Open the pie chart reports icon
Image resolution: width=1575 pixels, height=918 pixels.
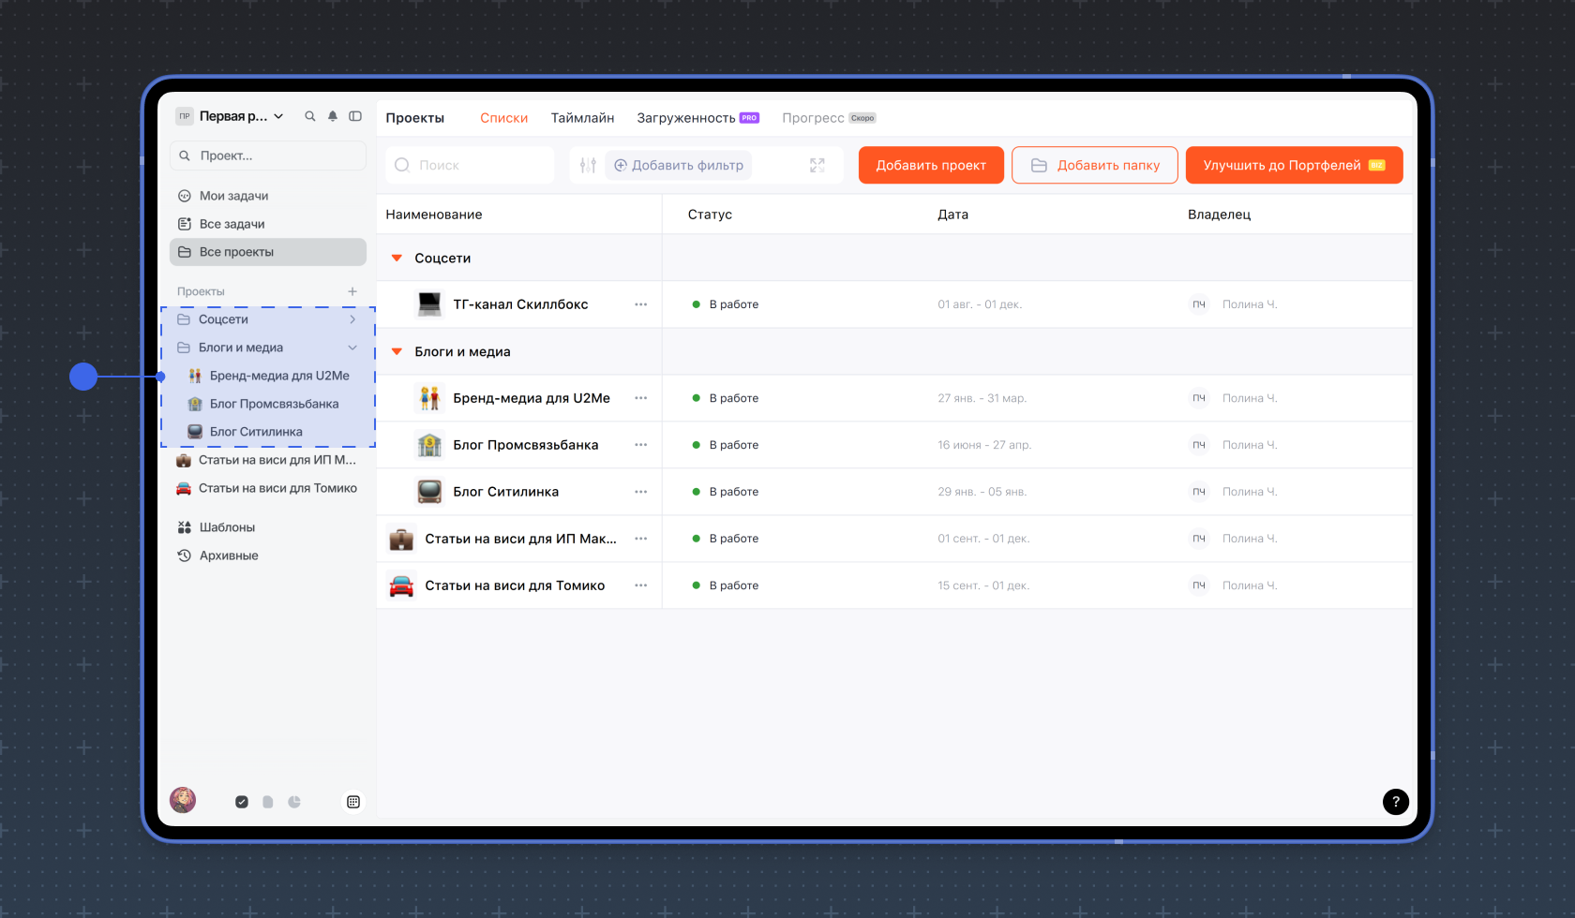[x=294, y=802]
